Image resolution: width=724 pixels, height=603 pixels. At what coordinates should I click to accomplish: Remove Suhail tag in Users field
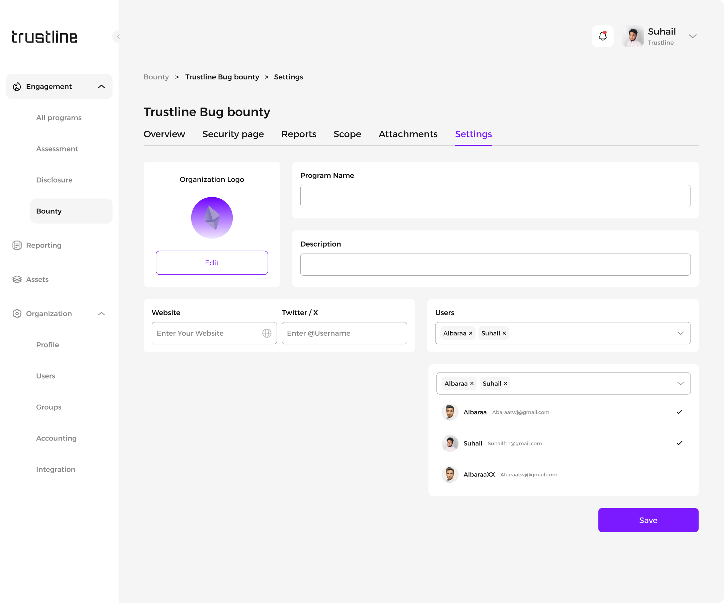(x=504, y=333)
